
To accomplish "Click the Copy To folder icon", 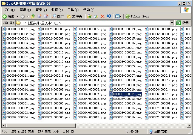I will click(96, 16).
